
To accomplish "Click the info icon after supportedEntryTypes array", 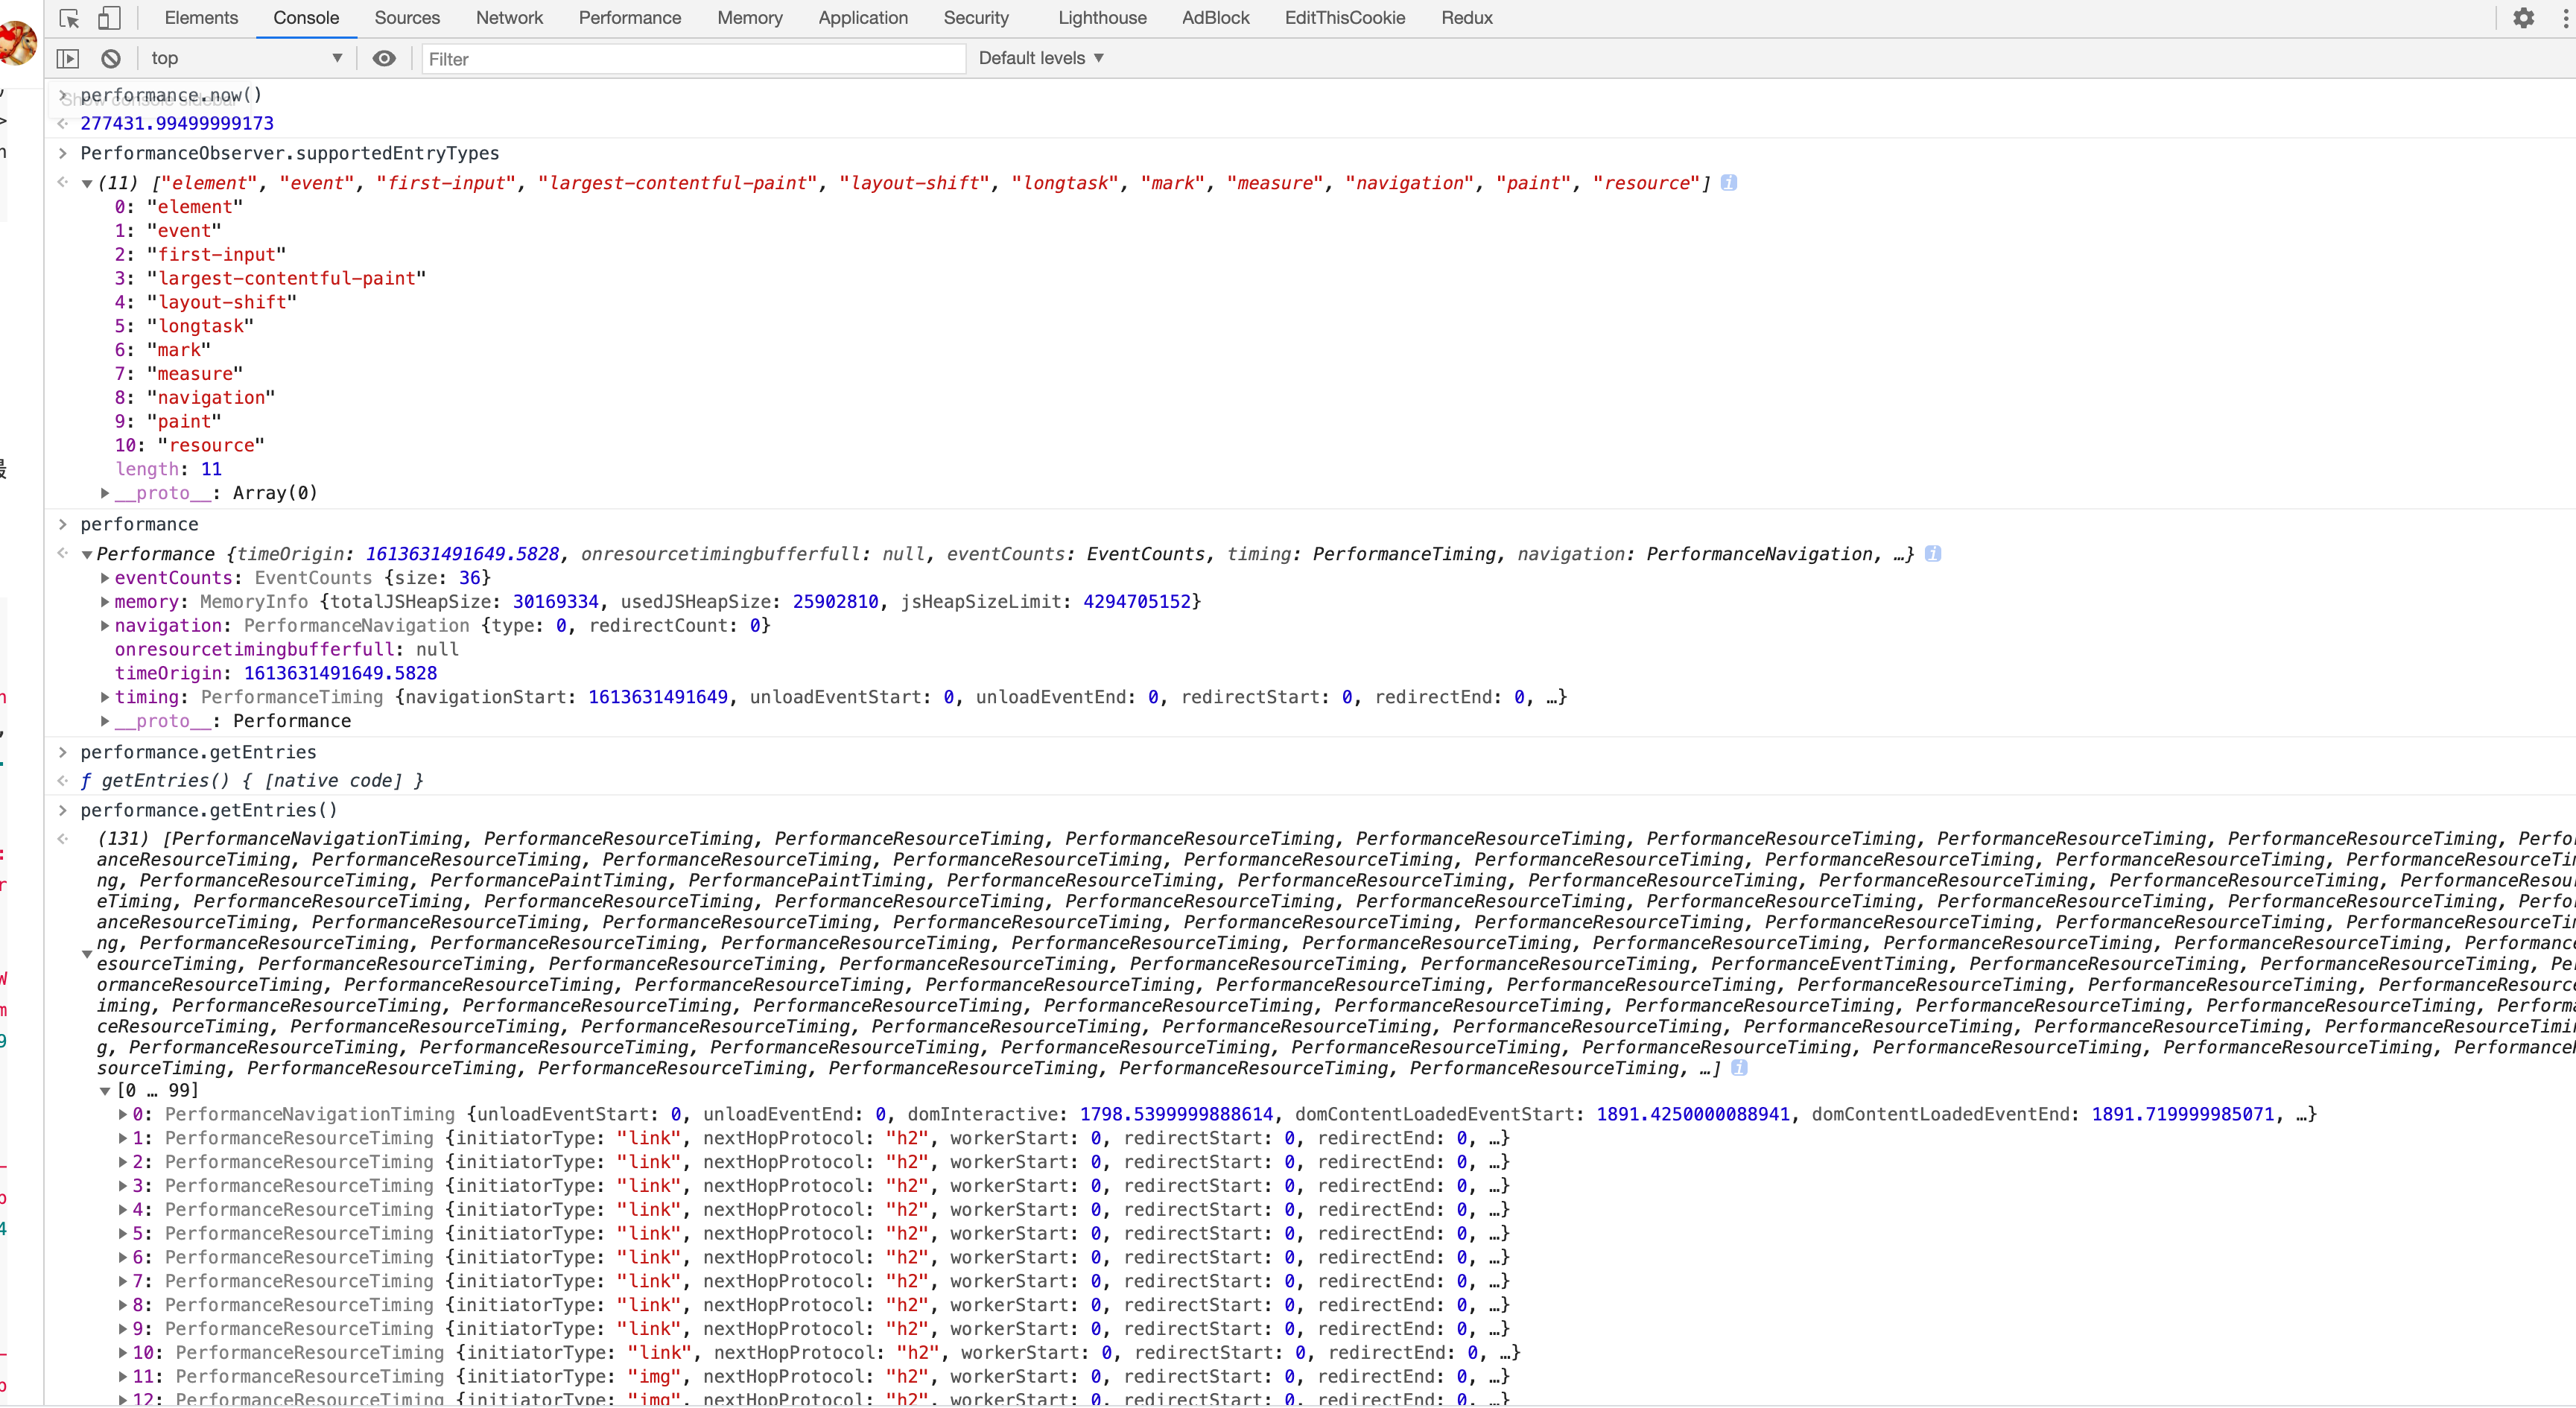I will (x=1728, y=183).
